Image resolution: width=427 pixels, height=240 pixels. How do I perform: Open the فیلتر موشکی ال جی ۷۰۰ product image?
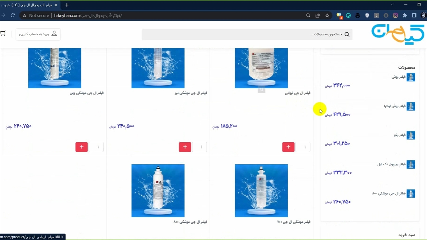(x=261, y=190)
